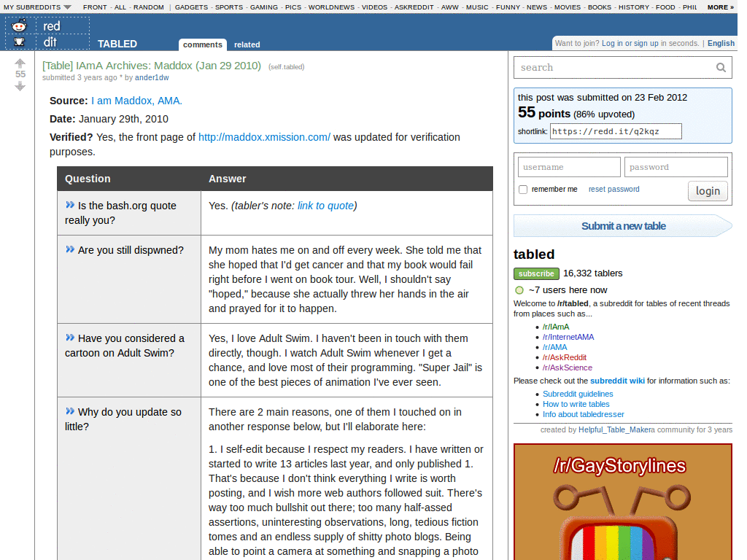747x560 pixels.
Task: Subscribe to the tabled subreddit
Action: click(536, 273)
